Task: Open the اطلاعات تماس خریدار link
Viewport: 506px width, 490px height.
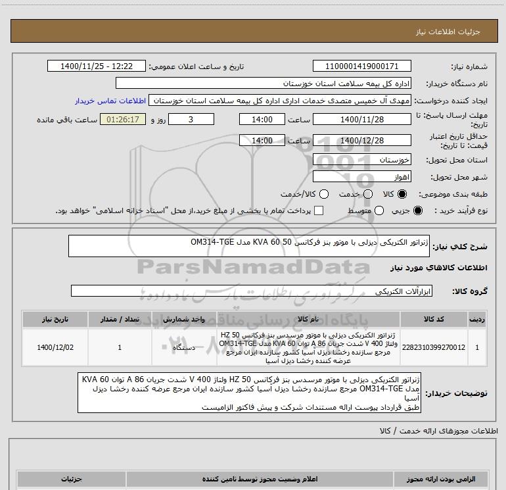Action: 110,101
